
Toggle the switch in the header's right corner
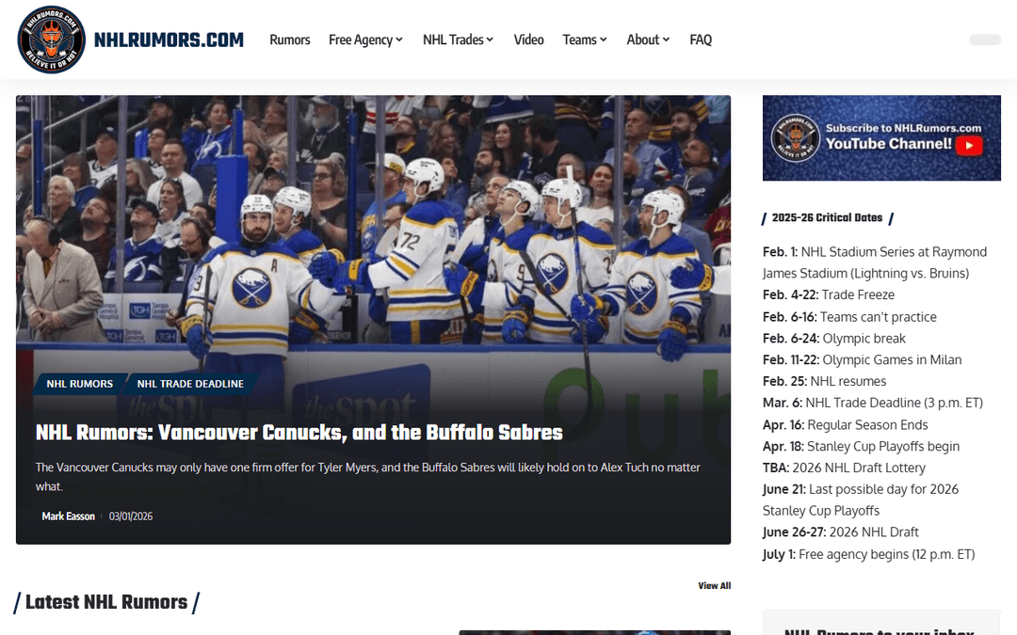pyautogui.click(x=985, y=40)
